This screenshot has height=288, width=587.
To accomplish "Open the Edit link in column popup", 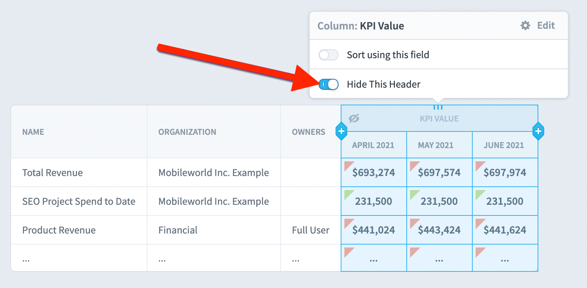I will pyautogui.click(x=546, y=25).
